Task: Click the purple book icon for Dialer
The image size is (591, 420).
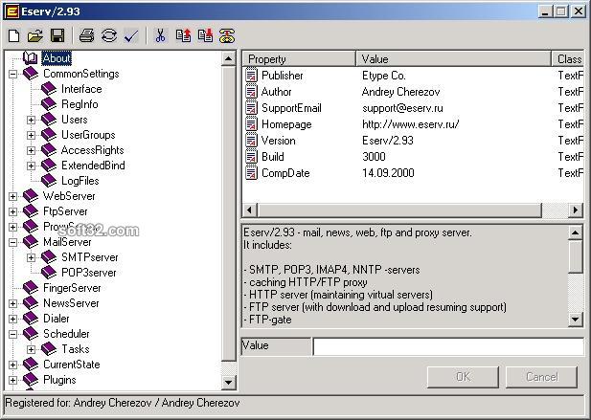Action: click(30, 319)
